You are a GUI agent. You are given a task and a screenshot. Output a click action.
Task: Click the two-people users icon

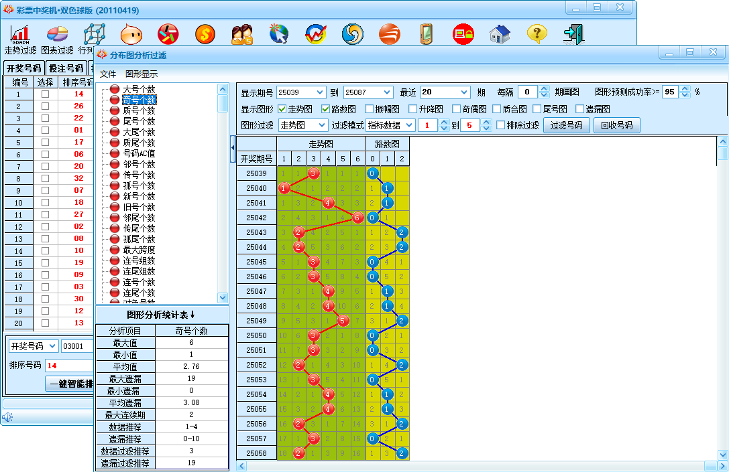pos(242,33)
